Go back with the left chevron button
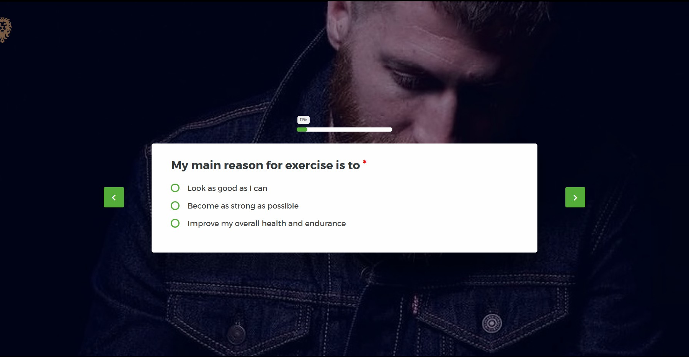This screenshot has width=689, height=357. coord(114,197)
